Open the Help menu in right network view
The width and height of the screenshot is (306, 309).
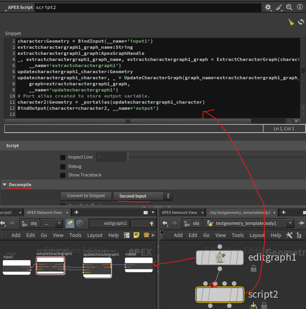click(x=276, y=235)
